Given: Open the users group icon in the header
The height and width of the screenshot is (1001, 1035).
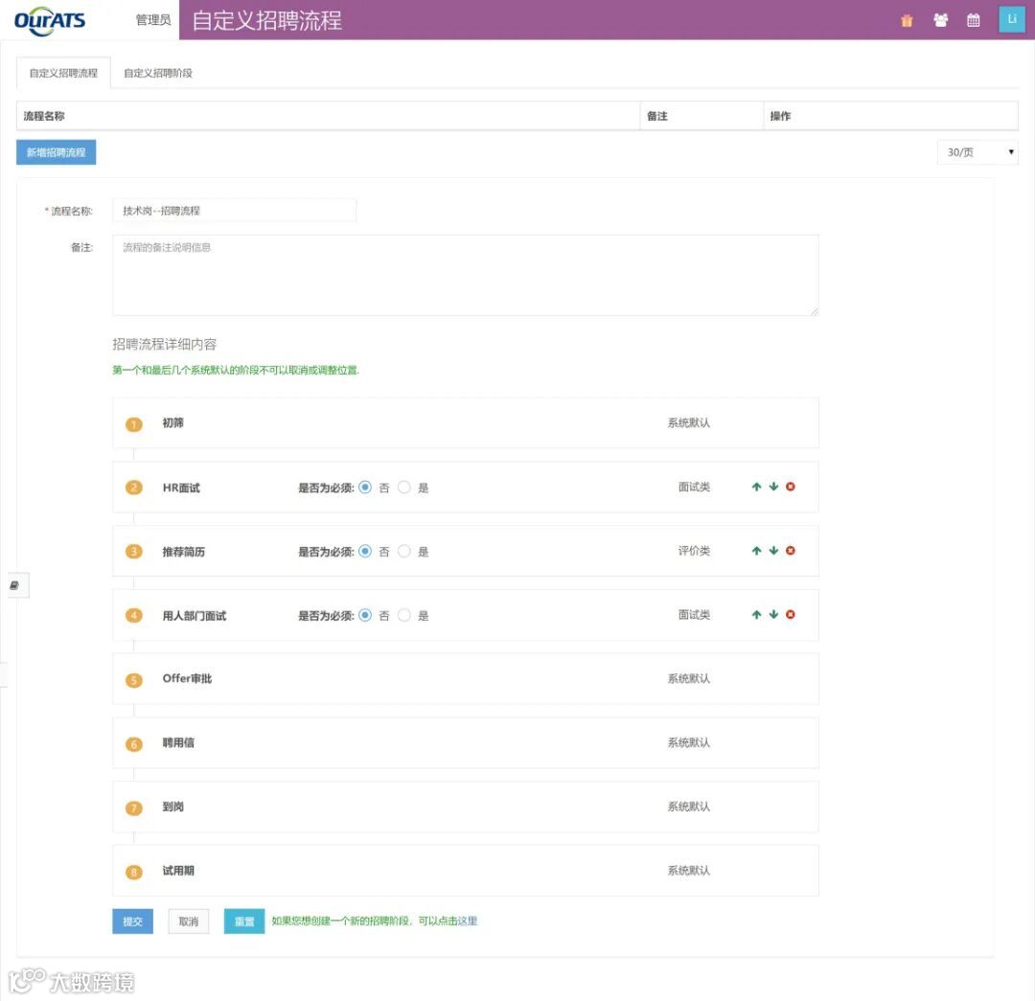Looking at the screenshot, I should click(941, 20).
